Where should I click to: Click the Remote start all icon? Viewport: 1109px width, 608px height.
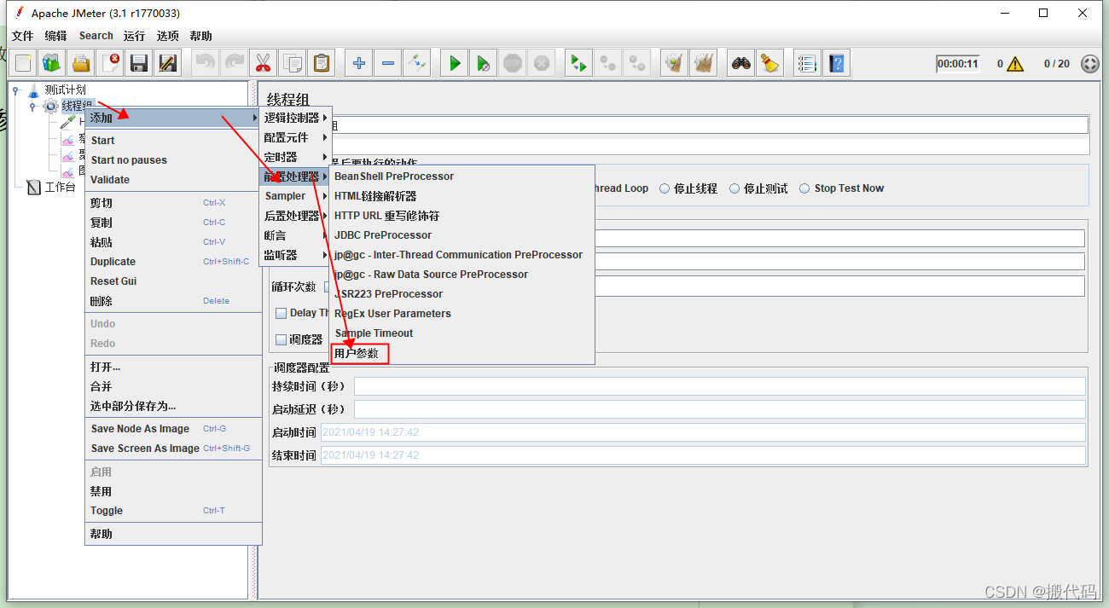pyautogui.click(x=579, y=63)
